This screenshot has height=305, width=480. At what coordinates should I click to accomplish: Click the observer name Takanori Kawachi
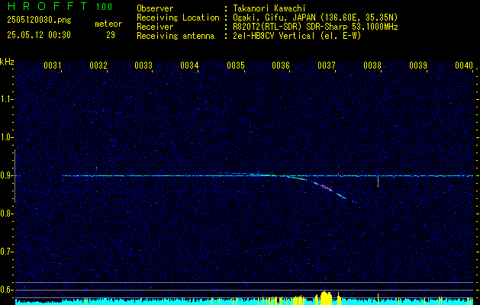(269, 8)
